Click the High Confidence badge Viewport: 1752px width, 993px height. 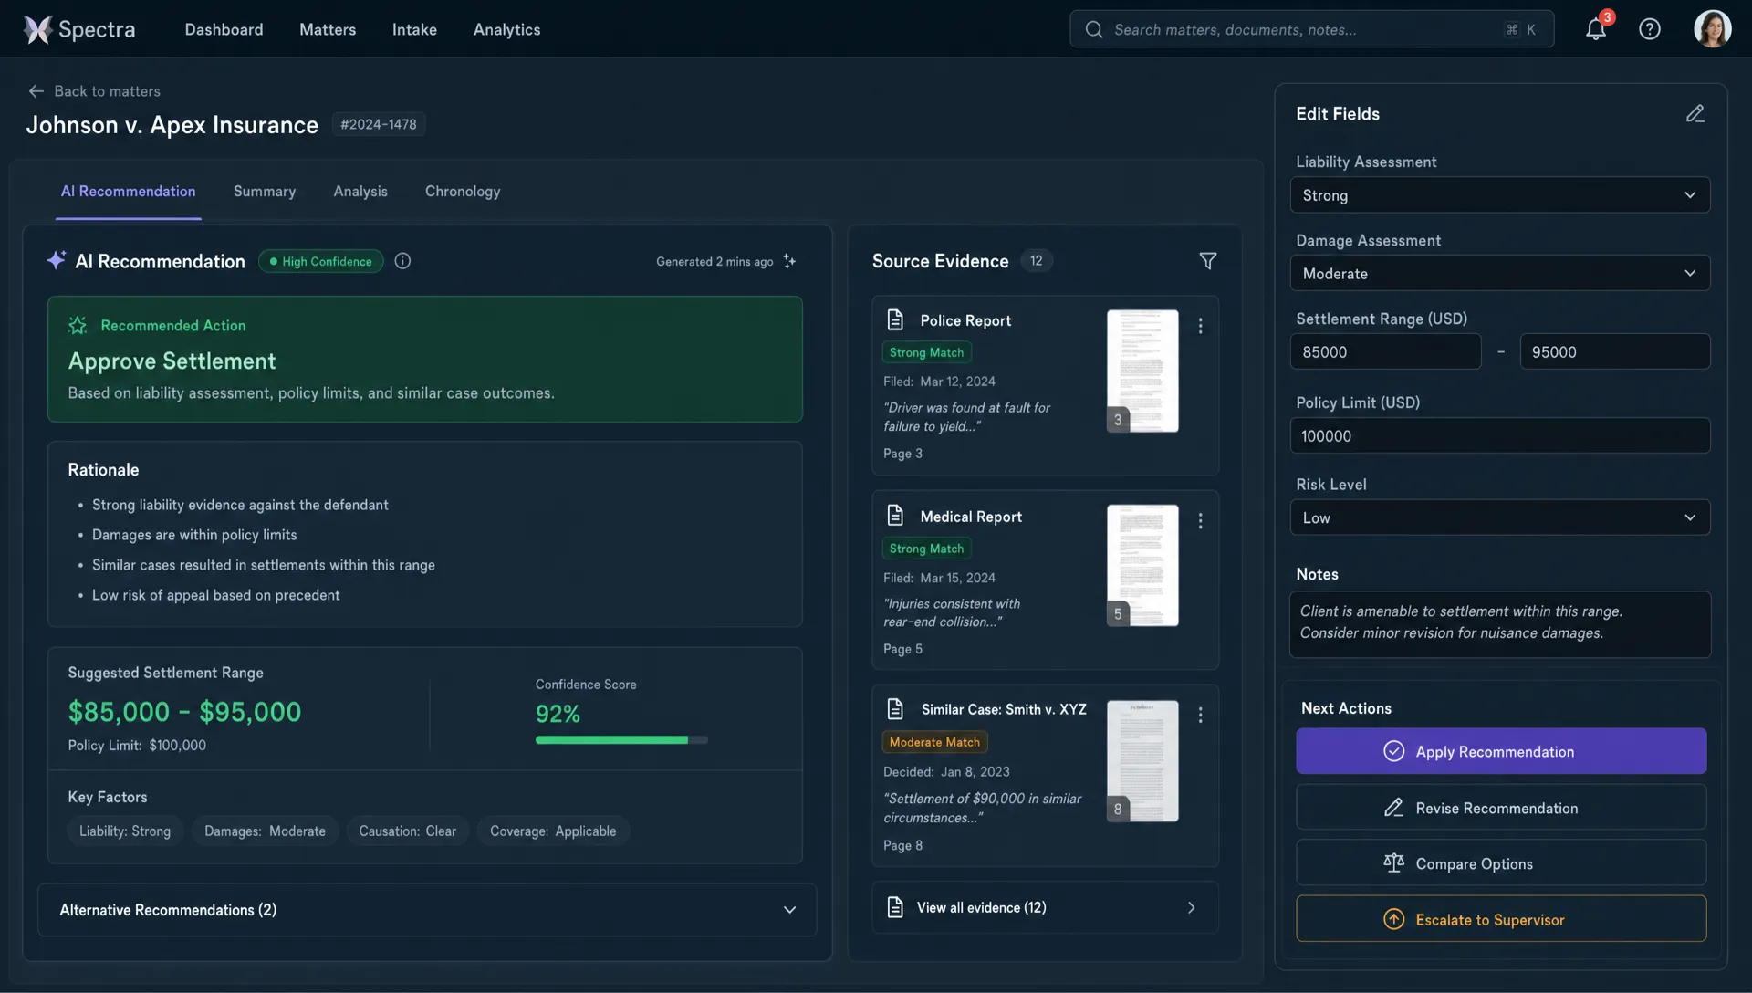[321, 261]
